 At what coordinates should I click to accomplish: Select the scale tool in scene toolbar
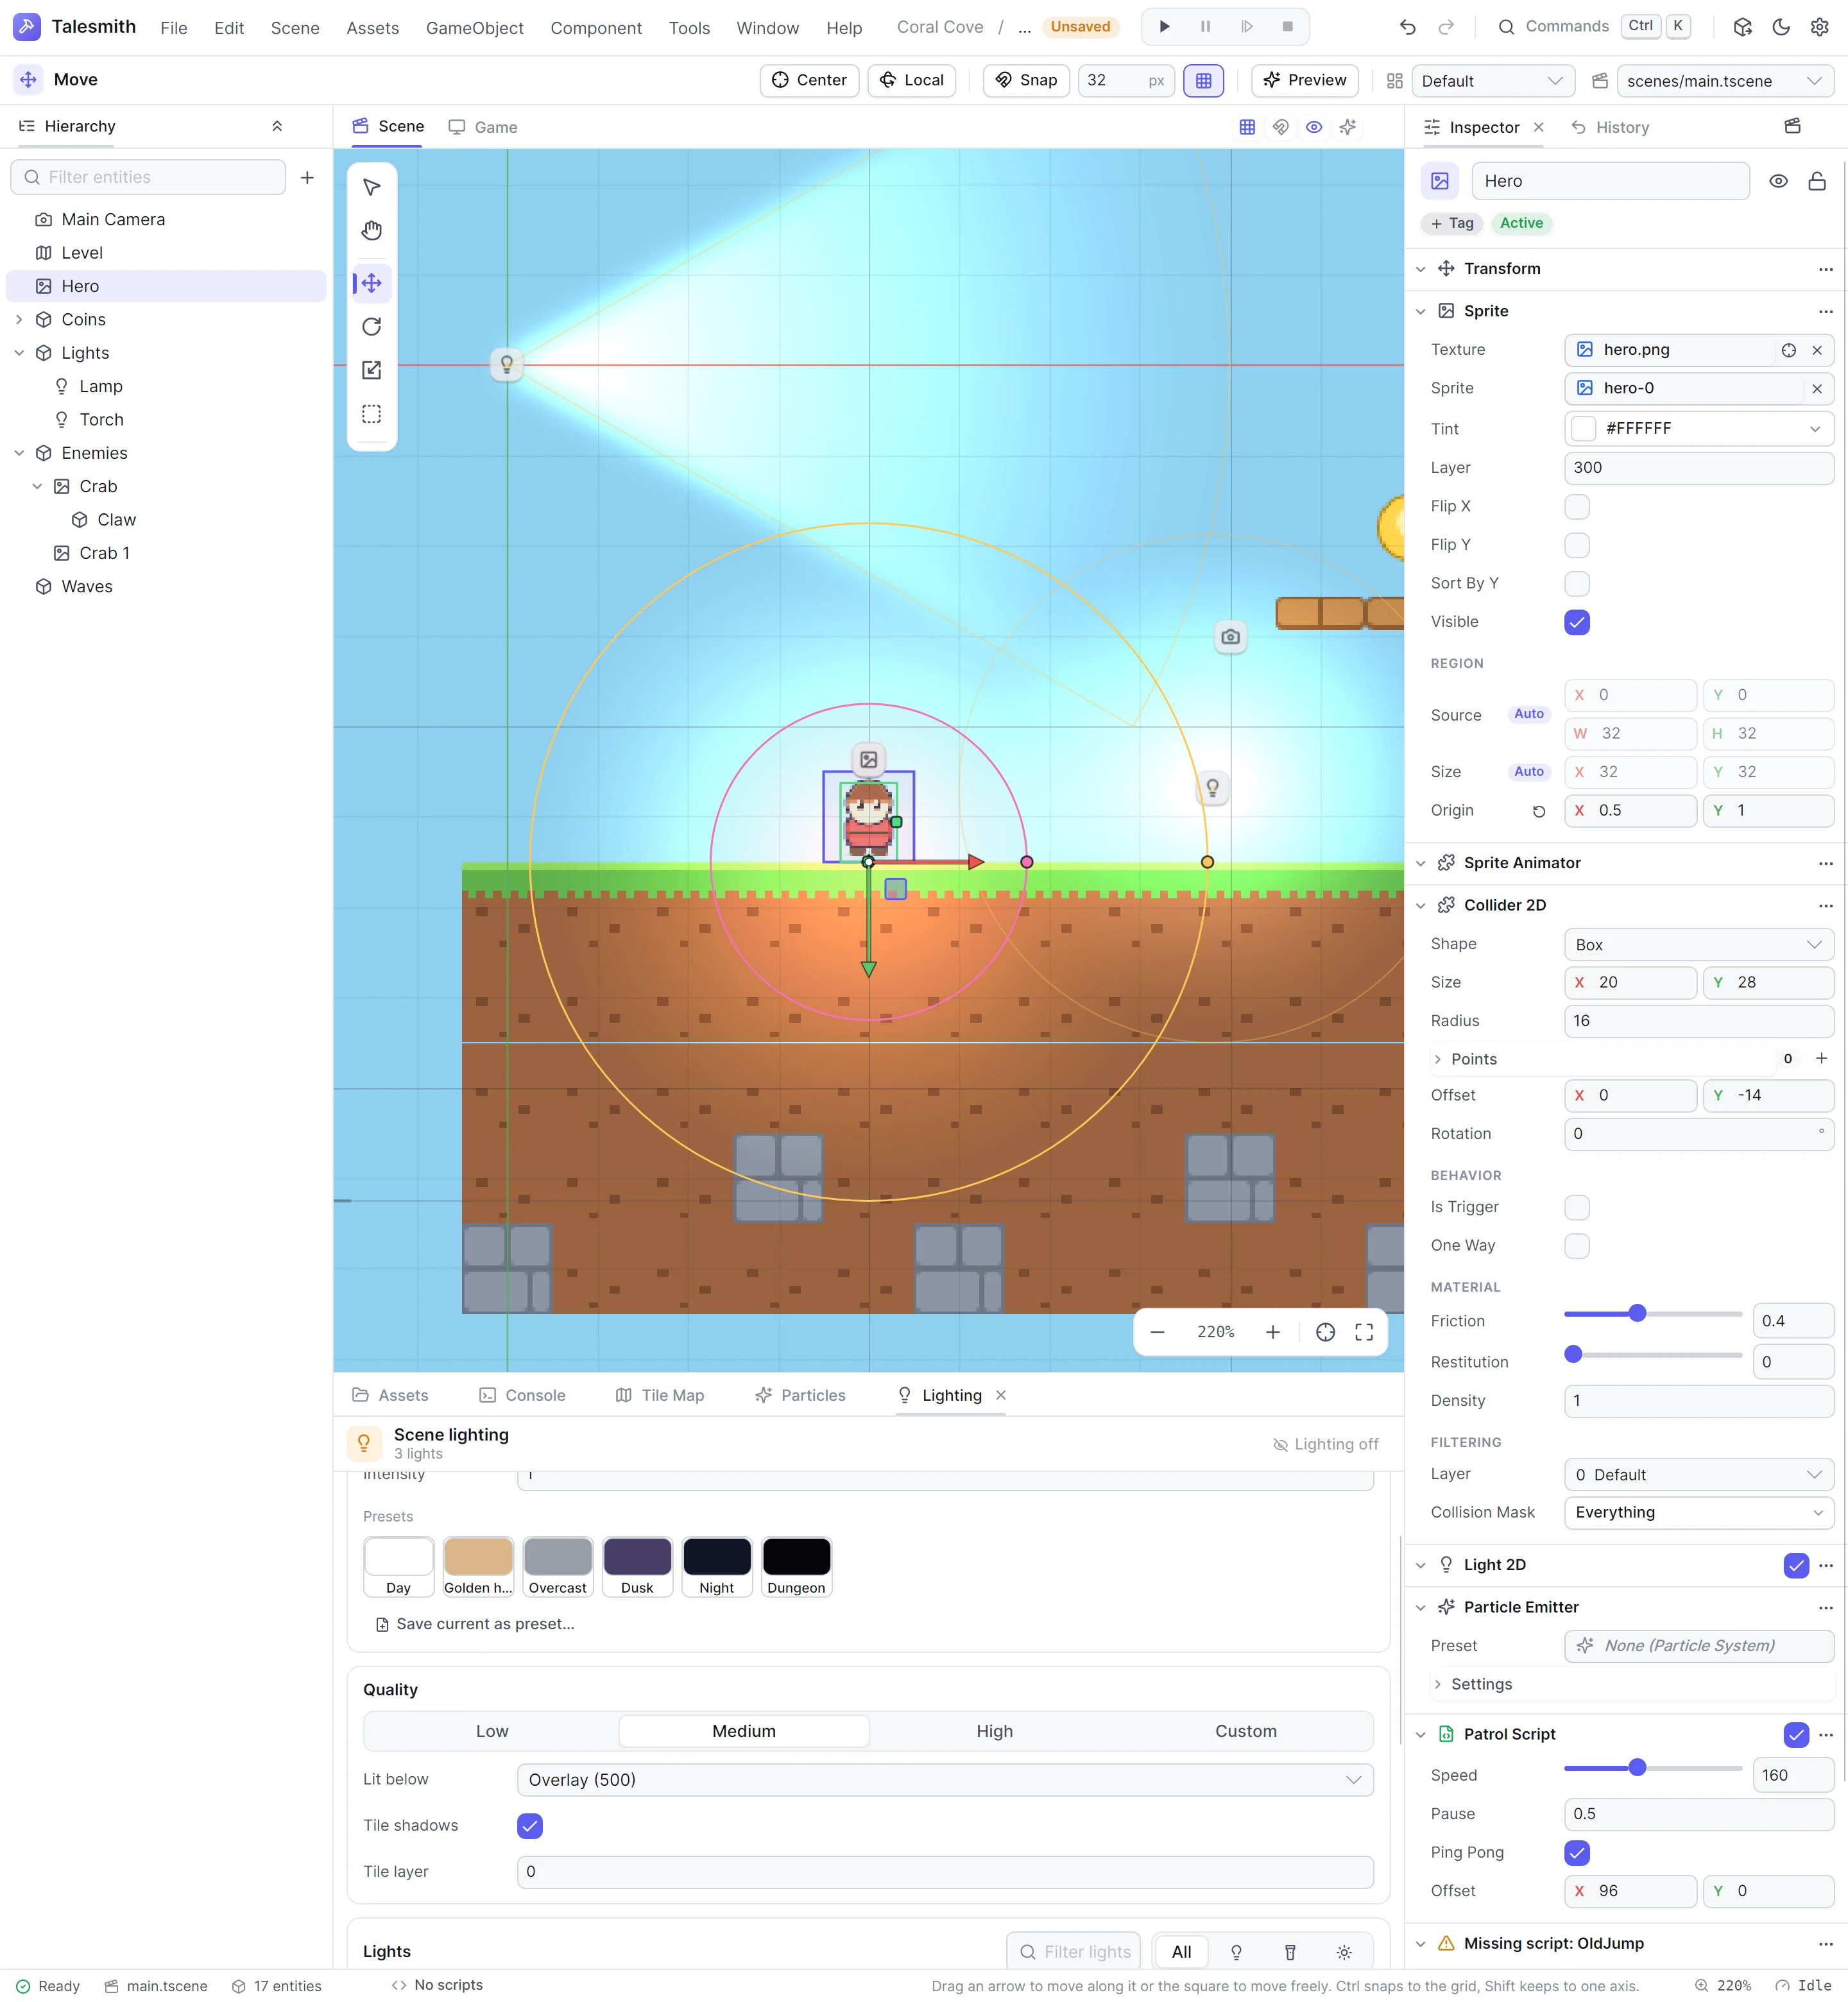point(371,370)
